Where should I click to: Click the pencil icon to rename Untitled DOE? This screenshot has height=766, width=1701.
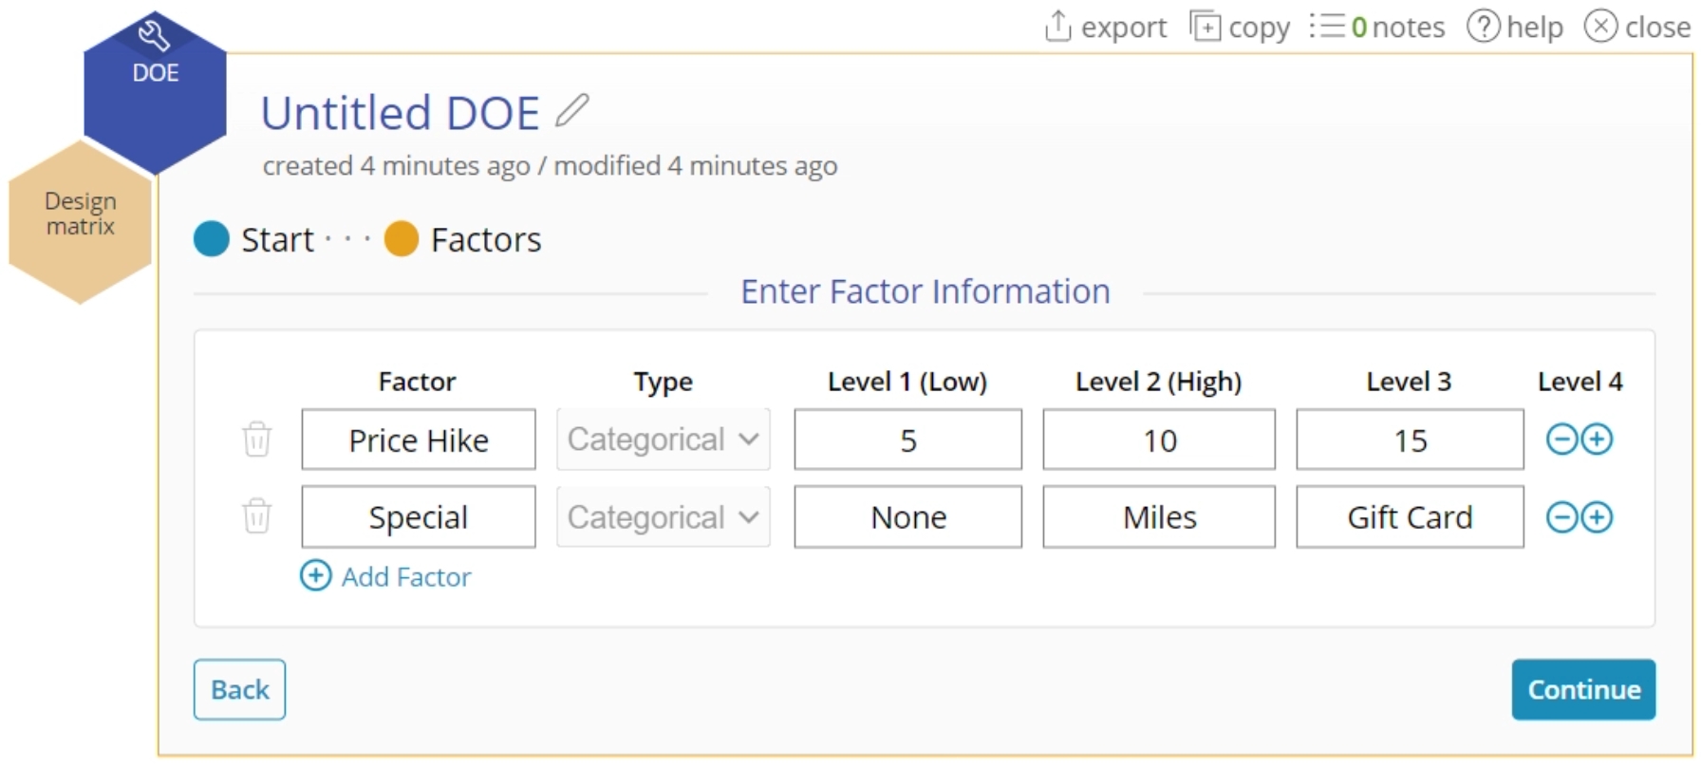(571, 111)
